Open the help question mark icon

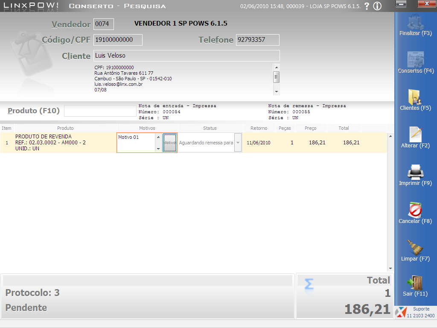tap(367, 6)
